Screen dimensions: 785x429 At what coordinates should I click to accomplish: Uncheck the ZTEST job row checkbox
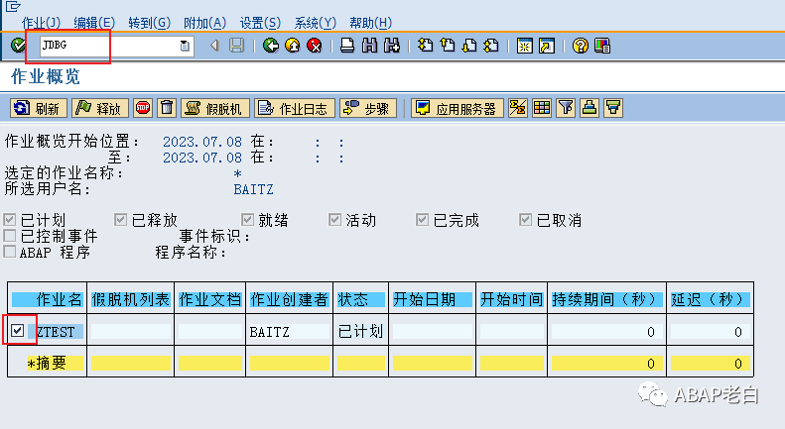[18, 331]
